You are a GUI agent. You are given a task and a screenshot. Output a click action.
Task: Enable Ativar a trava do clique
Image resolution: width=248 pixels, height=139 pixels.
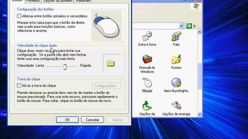pyautogui.click(x=19, y=86)
